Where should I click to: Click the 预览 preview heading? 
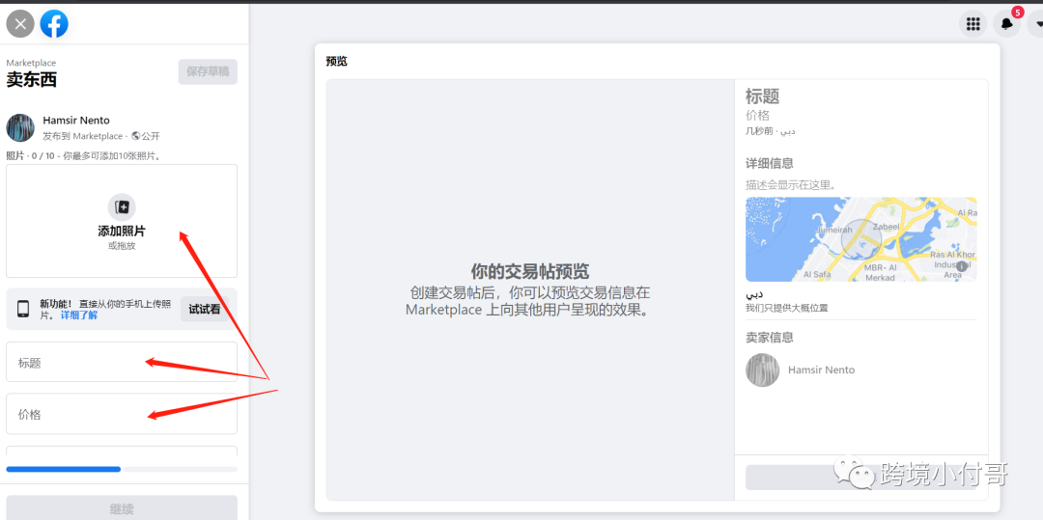[x=337, y=62]
